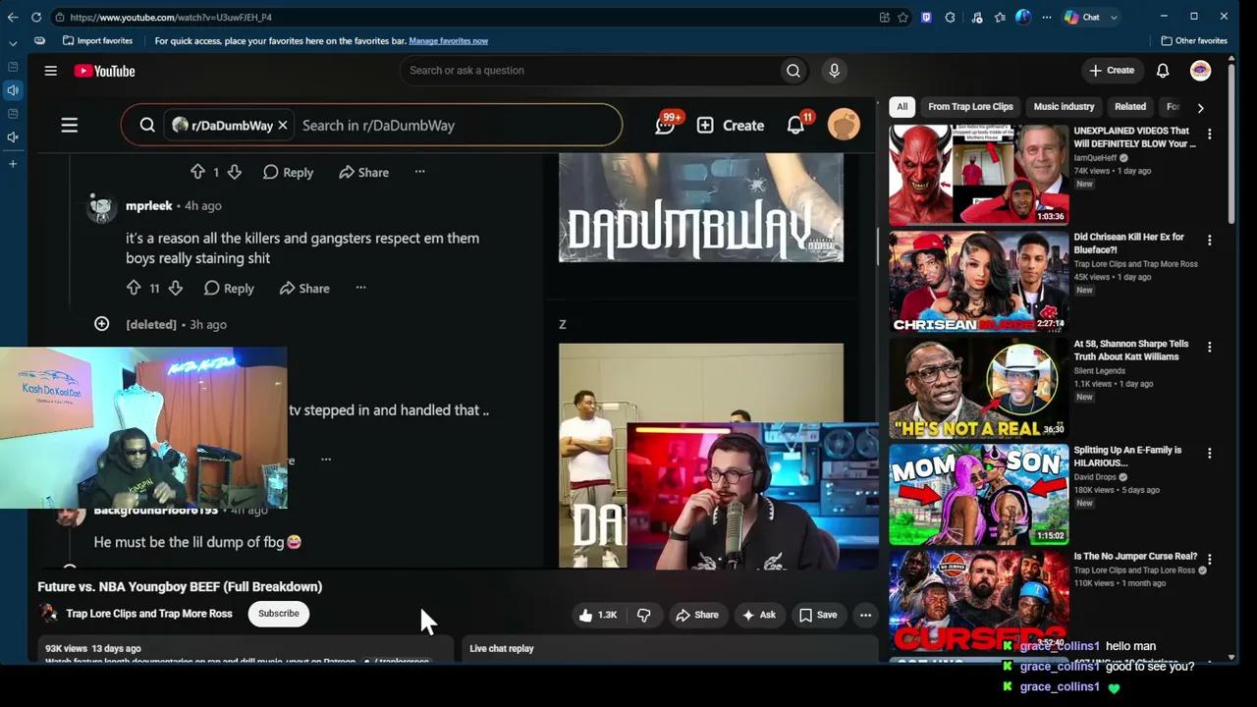The height and width of the screenshot is (707, 1257).
Task: Open Reddit notifications bell with 11 badge
Action: click(796, 125)
